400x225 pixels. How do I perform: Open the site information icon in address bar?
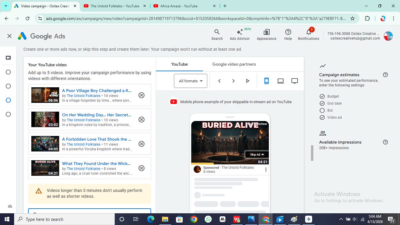pyautogui.click(x=40, y=19)
